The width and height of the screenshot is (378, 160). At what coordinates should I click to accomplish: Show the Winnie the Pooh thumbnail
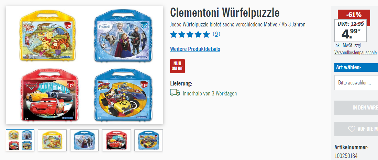tap(52, 140)
